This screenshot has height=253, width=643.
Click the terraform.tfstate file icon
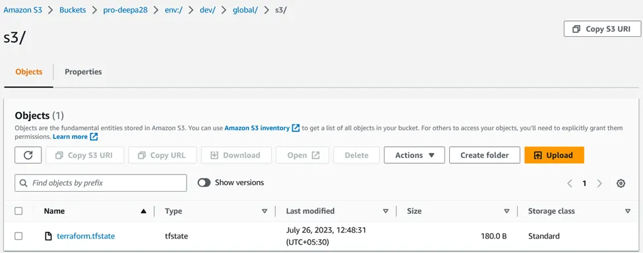(x=48, y=237)
